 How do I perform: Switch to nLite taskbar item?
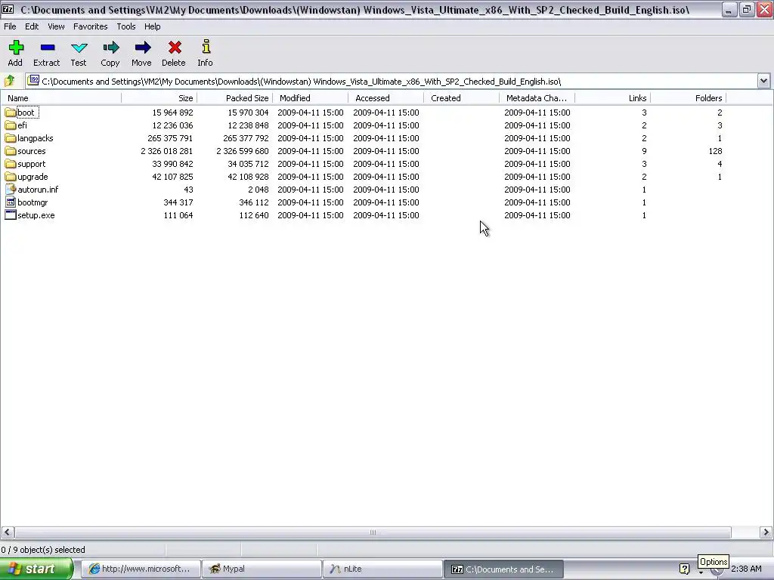[382, 569]
